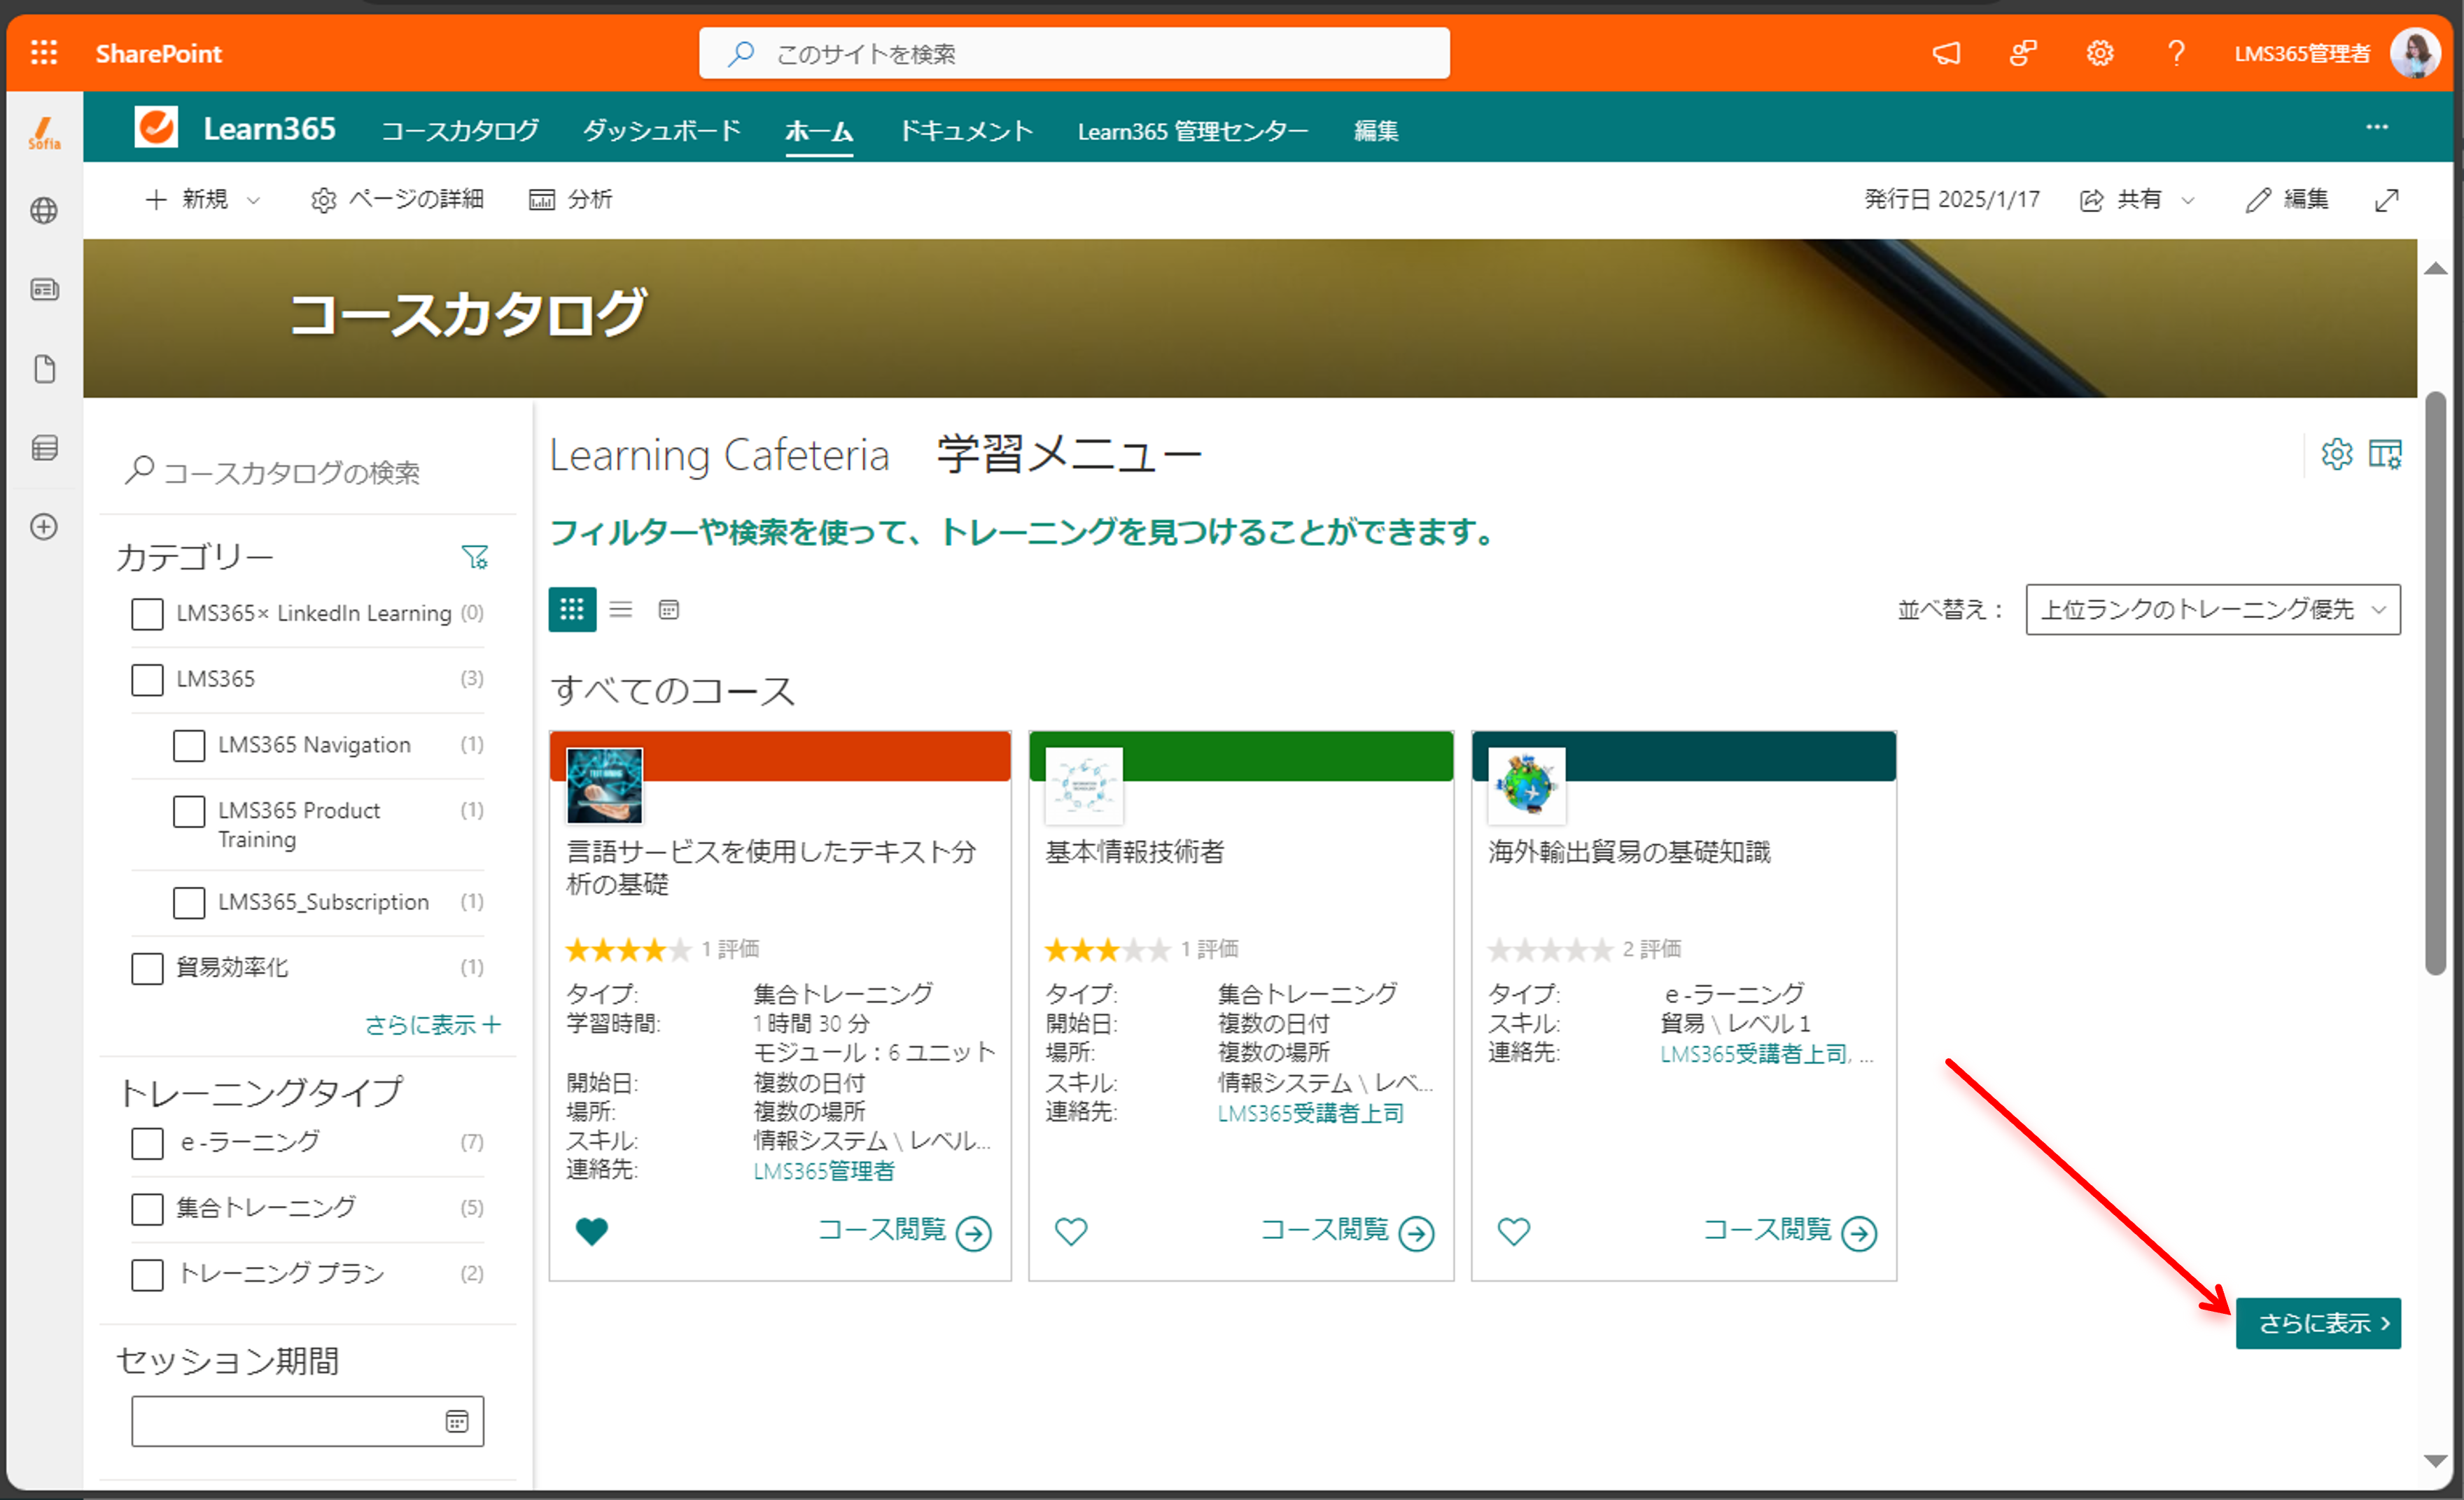Check the 貿易効率化 category checkbox
The height and width of the screenshot is (1500, 2464).
tap(147, 968)
